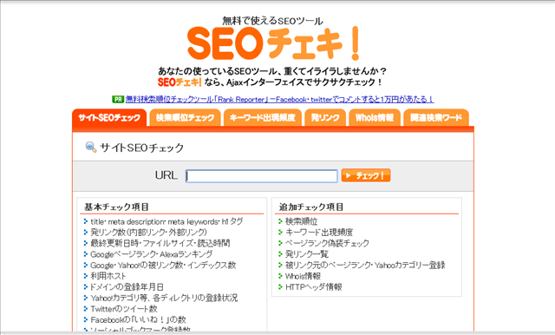The width and height of the screenshot is (555, 335).
Task: Click Twitterのツイート数 item
Action: 124,309
